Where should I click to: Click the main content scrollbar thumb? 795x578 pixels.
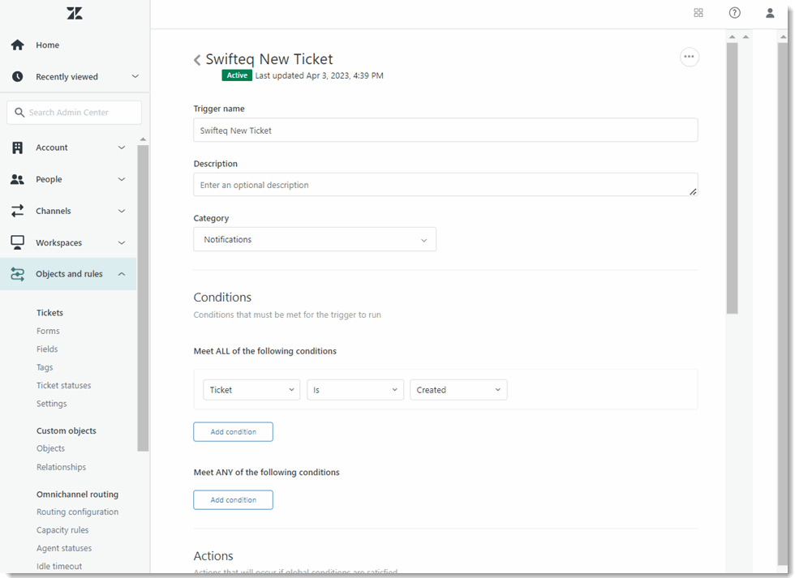click(732, 178)
